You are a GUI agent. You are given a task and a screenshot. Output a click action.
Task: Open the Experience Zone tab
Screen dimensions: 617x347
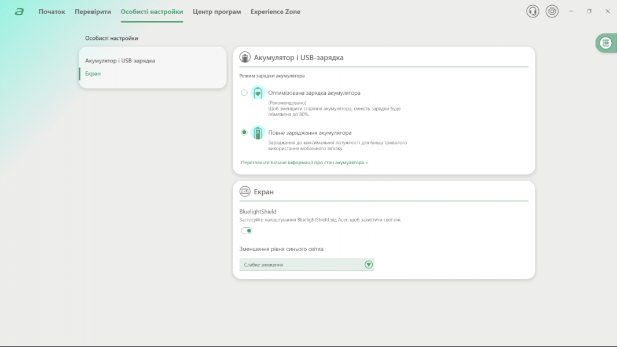coord(275,12)
